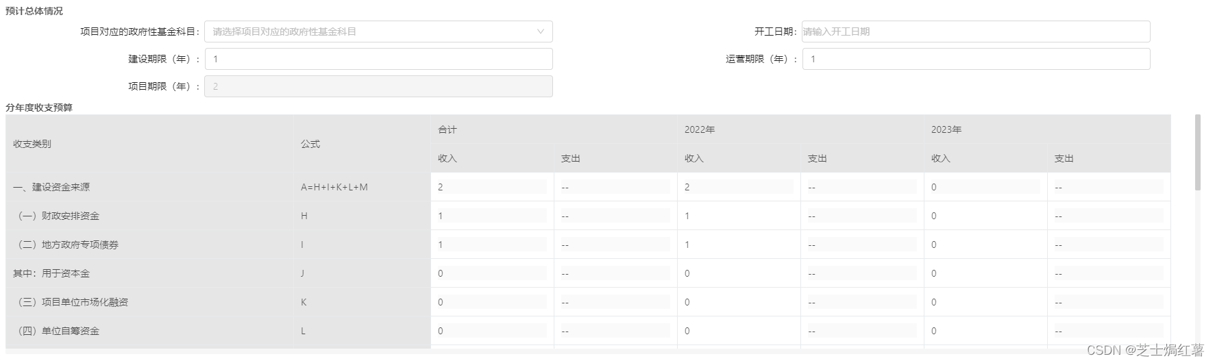Viewport: 1215px width, 363px height.
Task: Click the 运营期限（年）input field
Action: 975,59
